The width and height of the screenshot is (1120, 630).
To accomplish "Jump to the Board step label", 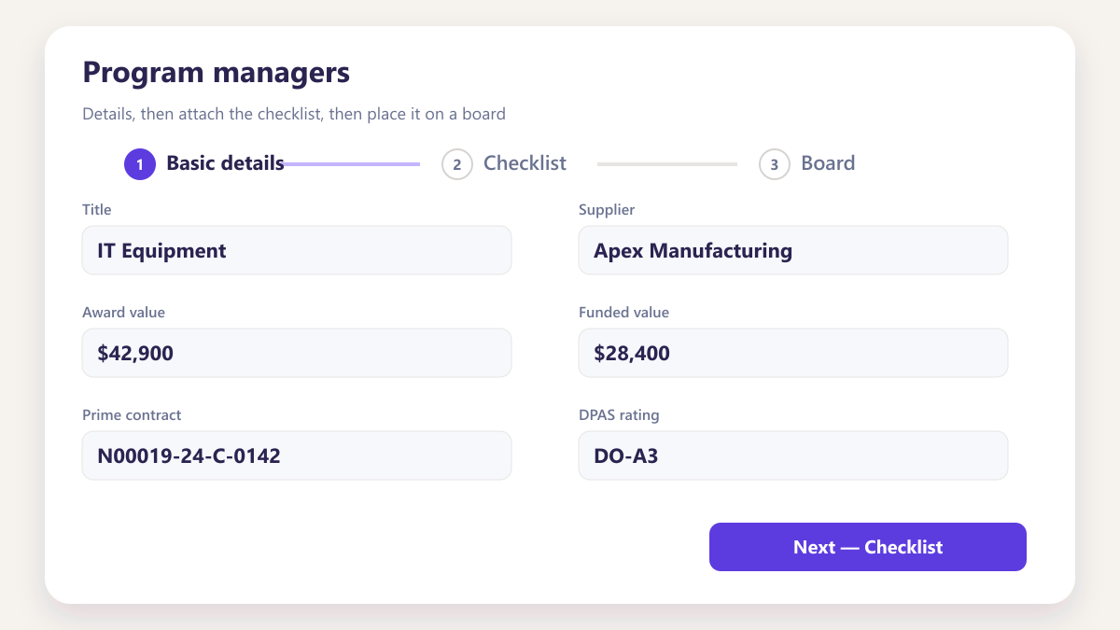I will [828, 163].
